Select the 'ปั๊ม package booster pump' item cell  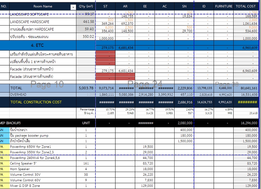[43, 135]
